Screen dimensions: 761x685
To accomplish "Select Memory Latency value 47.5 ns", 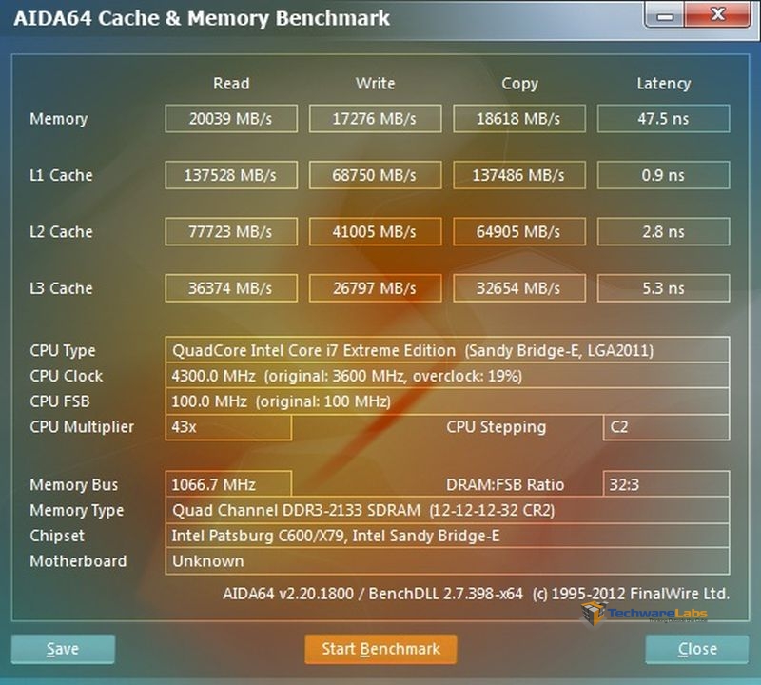I will [663, 119].
